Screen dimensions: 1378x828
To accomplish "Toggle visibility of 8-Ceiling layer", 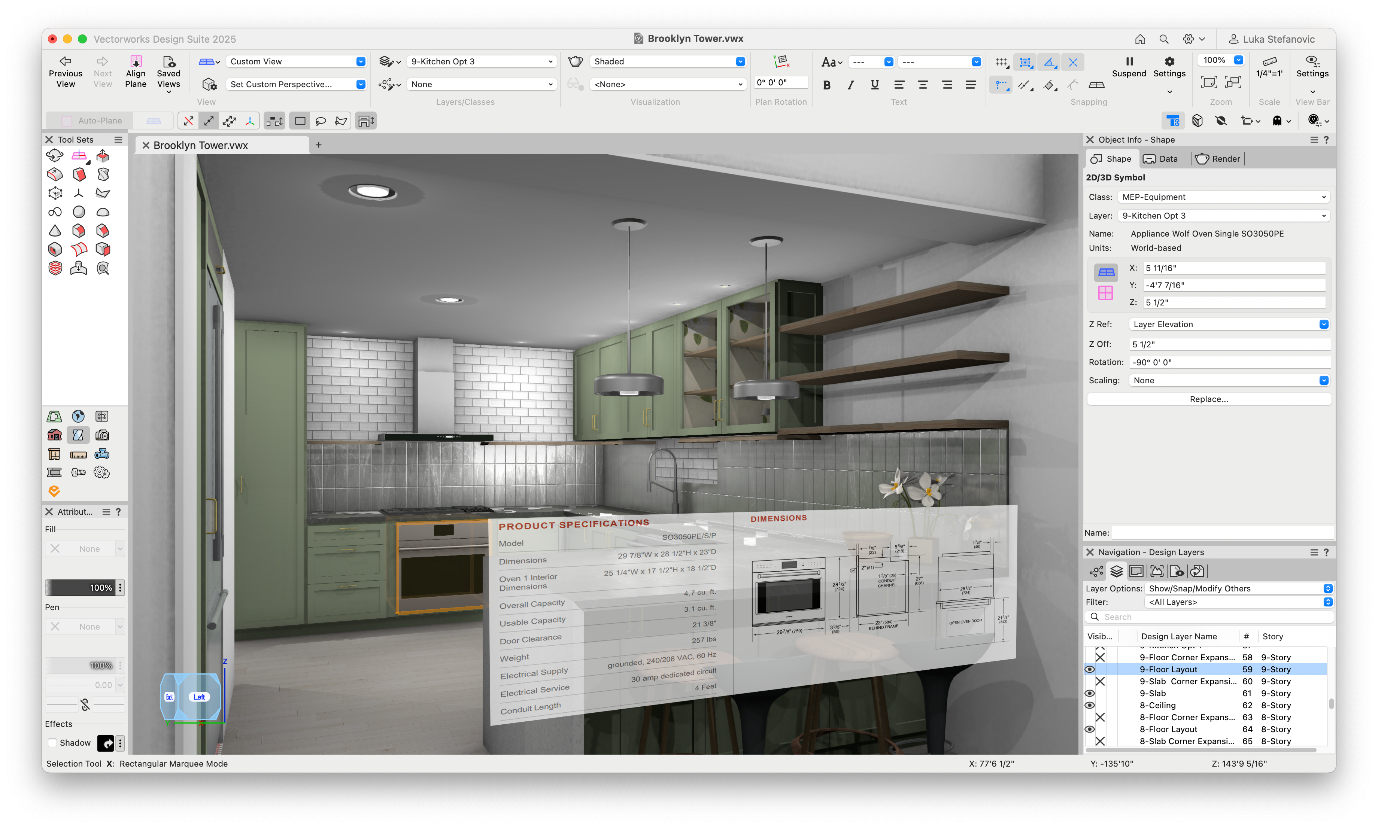I will coord(1089,705).
